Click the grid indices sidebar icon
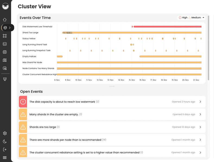214x162 pixels. 5,52
